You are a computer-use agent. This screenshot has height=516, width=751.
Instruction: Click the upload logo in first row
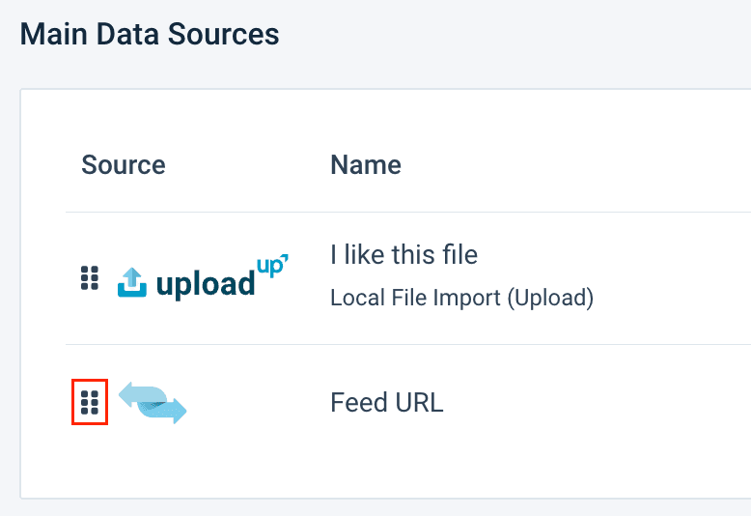click(203, 278)
